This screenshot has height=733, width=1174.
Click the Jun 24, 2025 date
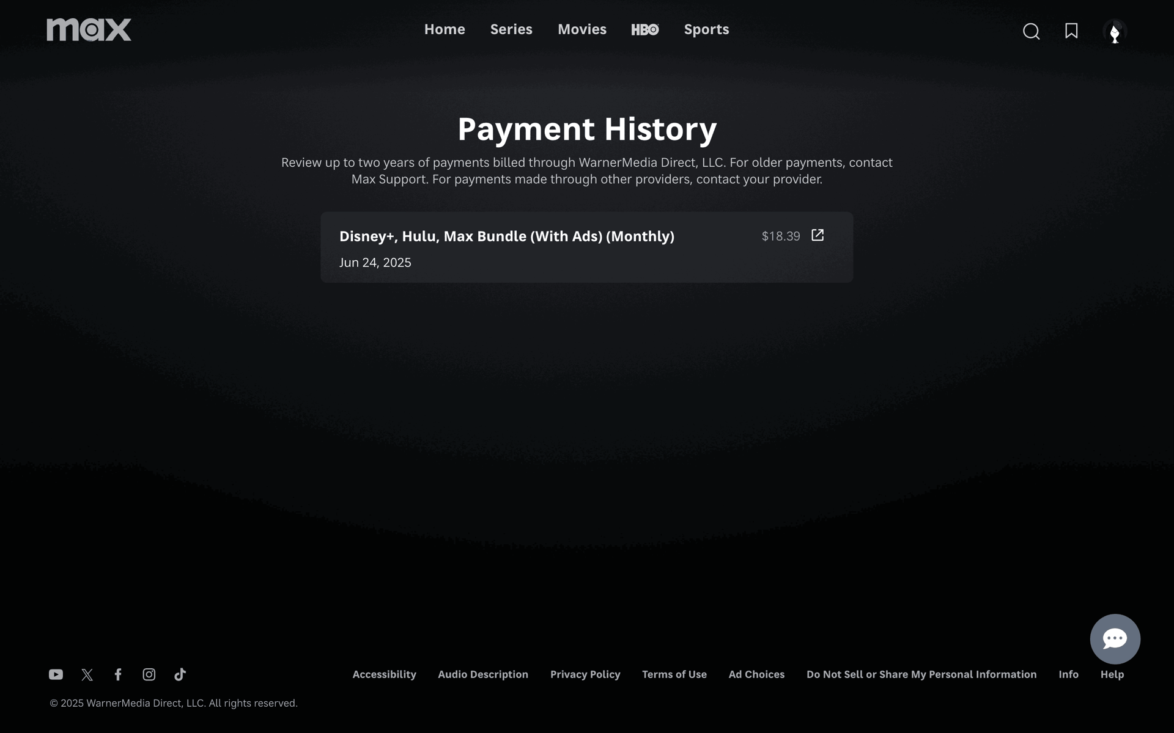pyautogui.click(x=375, y=263)
